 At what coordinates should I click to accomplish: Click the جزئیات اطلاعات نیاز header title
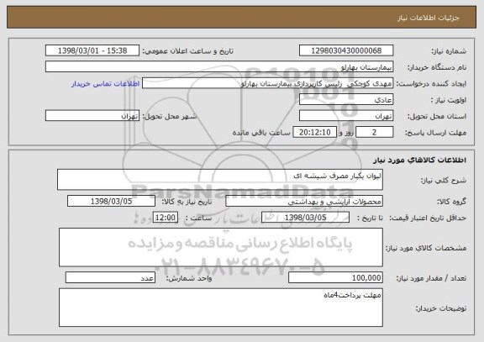[x=429, y=18]
